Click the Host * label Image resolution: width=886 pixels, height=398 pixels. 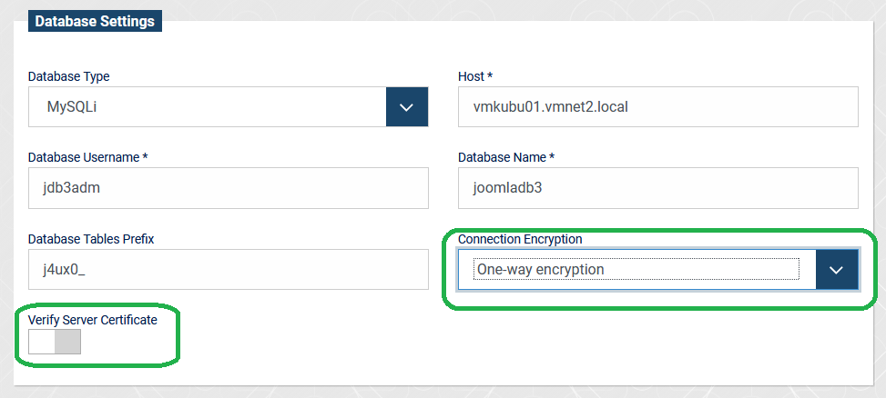tap(475, 76)
